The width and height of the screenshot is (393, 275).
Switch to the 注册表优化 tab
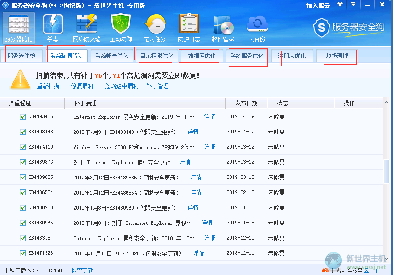(x=292, y=56)
